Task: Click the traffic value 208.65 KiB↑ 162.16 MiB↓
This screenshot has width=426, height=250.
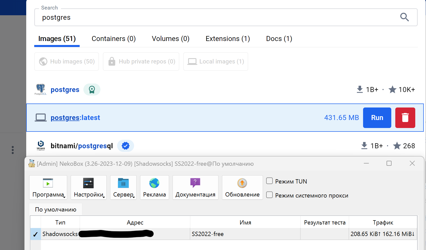Action: click(x=383, y=234)
